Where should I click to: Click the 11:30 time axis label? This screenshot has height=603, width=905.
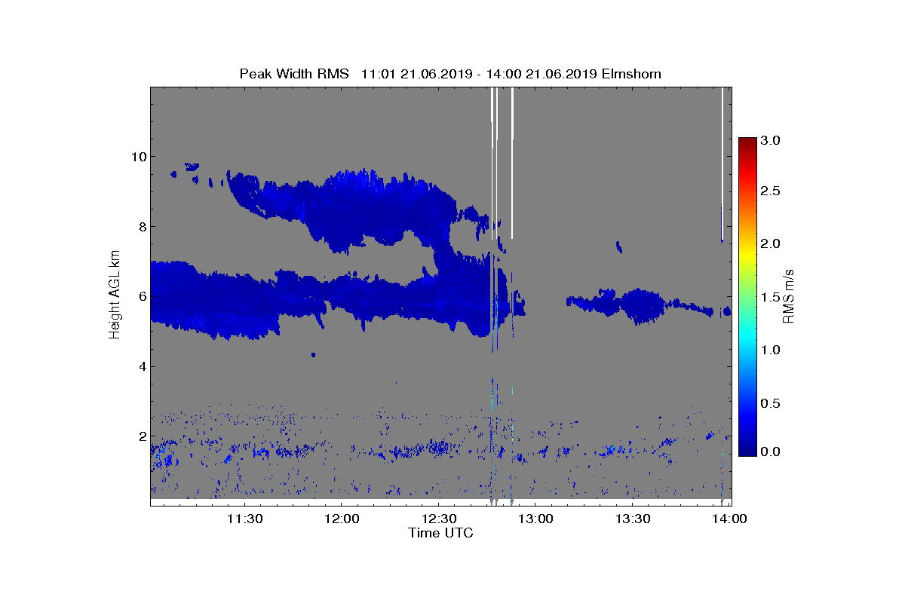244,519
